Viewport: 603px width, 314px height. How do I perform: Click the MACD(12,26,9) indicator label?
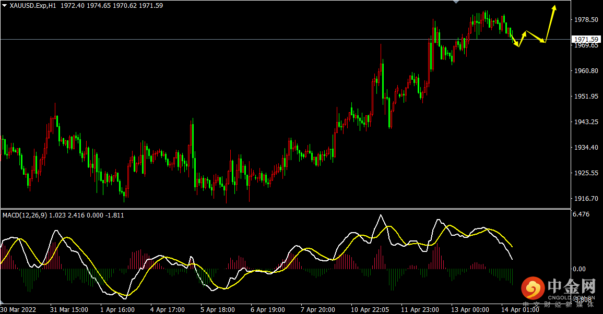[25, 215]
